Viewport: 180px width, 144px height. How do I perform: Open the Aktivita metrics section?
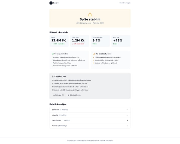point(90,126)
